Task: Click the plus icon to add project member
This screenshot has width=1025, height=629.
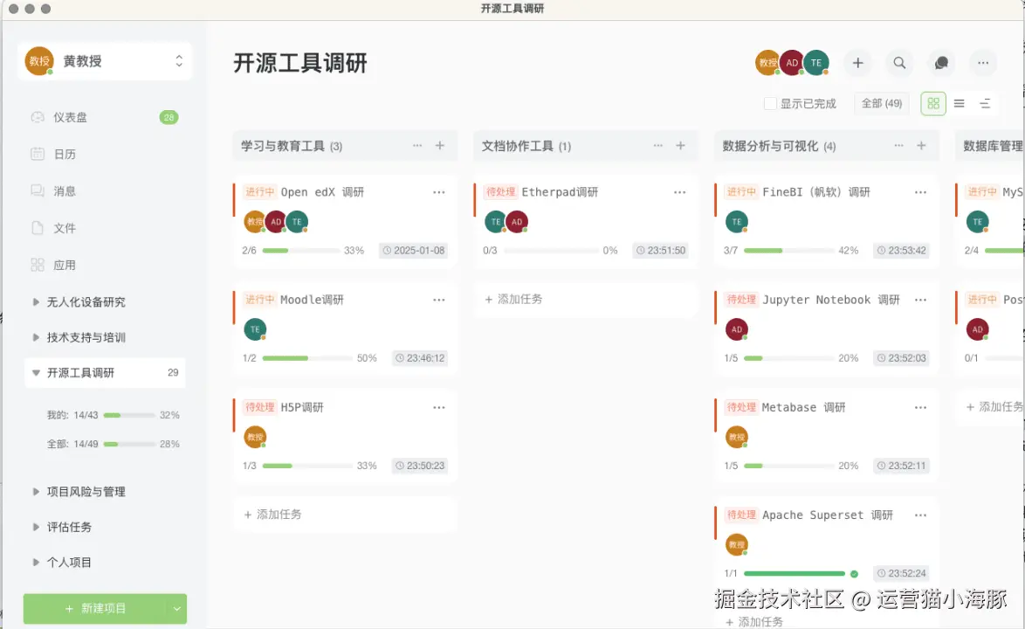Action: (857, 63)
